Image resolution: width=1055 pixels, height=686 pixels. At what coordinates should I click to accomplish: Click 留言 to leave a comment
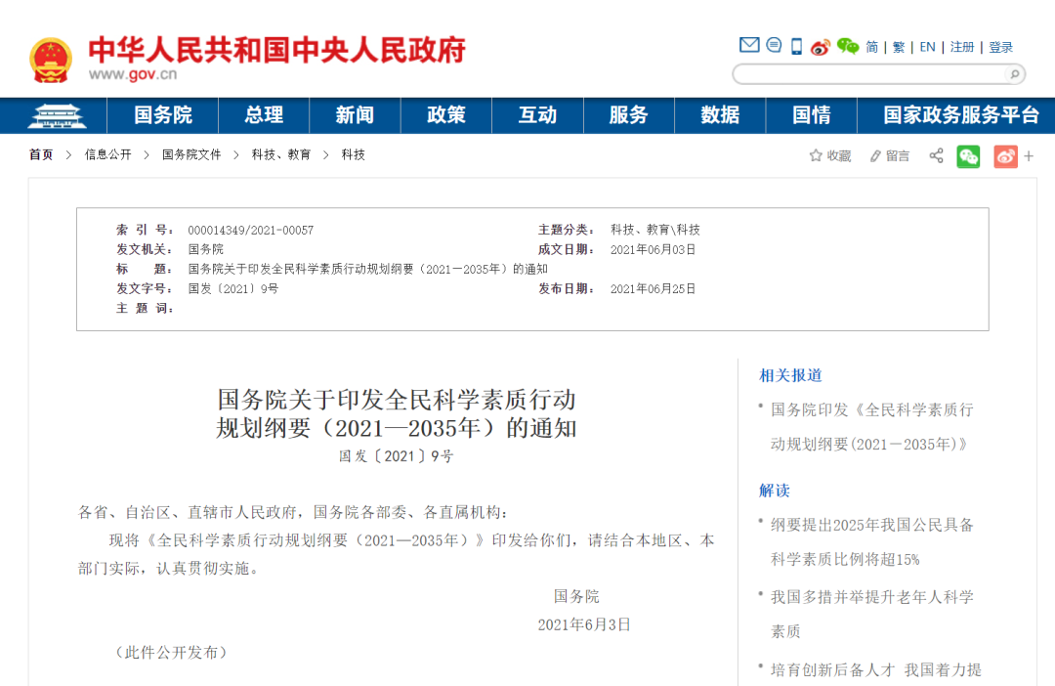click(x=889, y=155)
